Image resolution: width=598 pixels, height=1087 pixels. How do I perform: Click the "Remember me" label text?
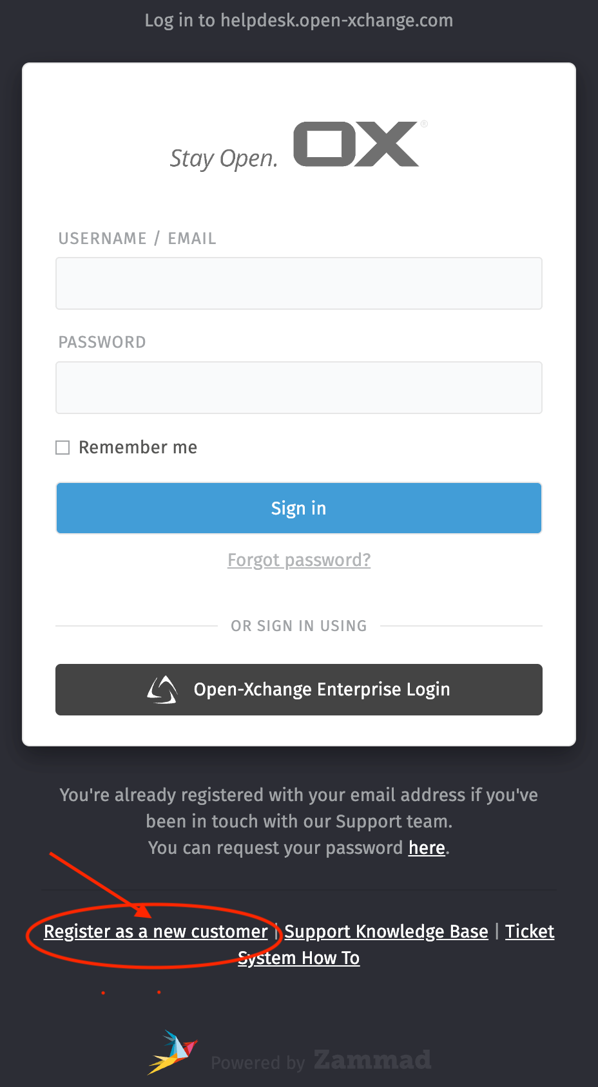pos(138,448)
